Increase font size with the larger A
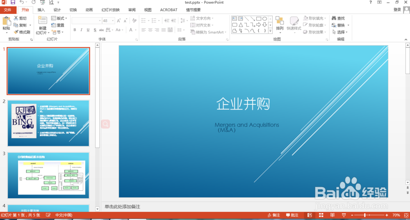This screenshot has width=410, height=220. 119,21
